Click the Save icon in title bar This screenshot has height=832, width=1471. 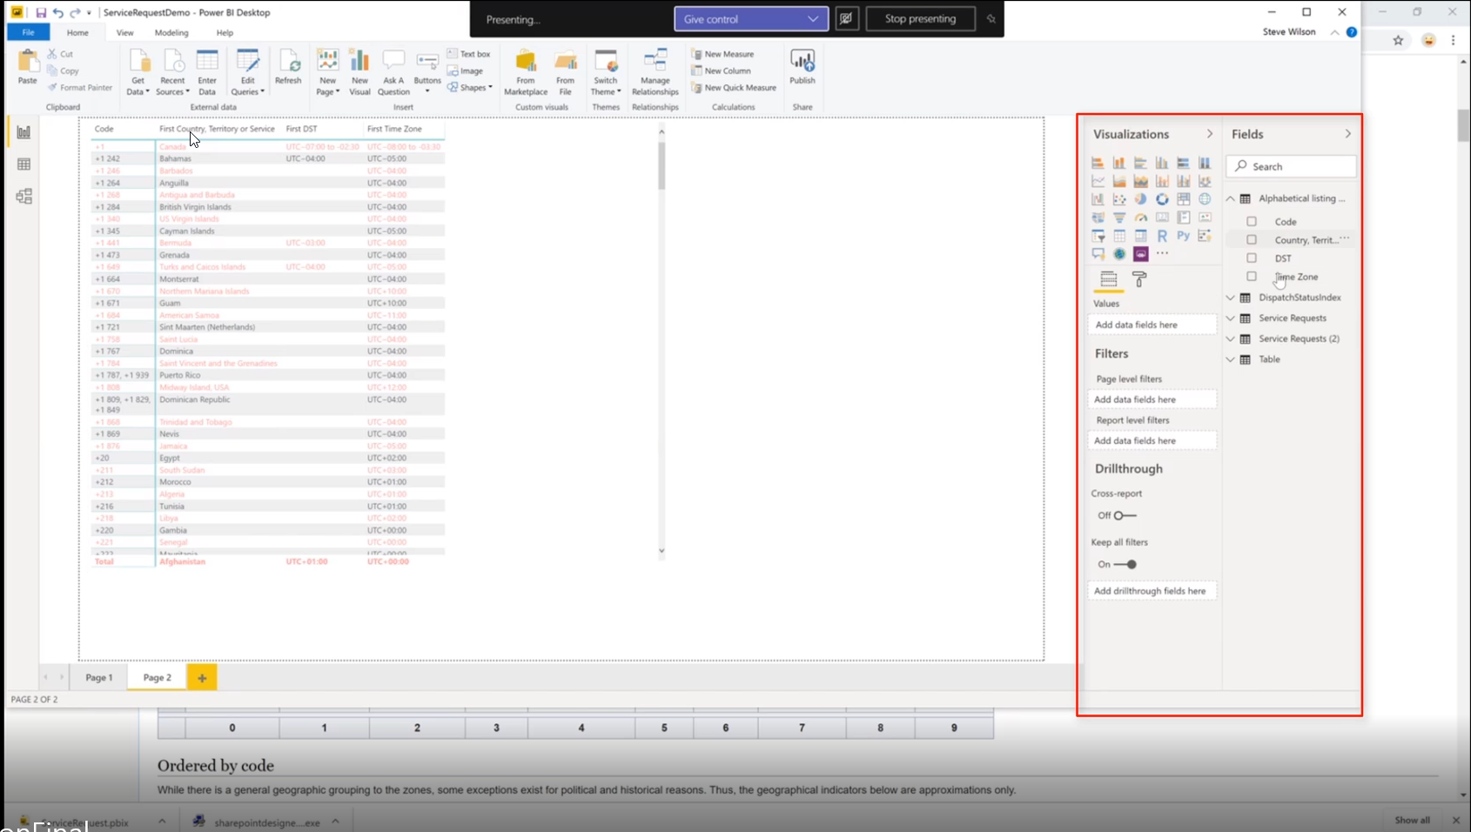click(x=41, y=13)
